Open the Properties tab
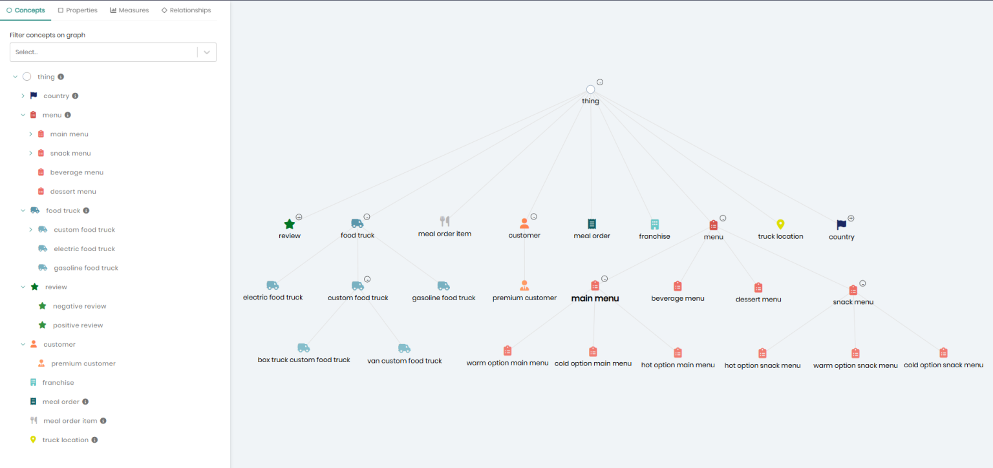The image size is (993, 468). pyautogui.click(x=77, y=10)
